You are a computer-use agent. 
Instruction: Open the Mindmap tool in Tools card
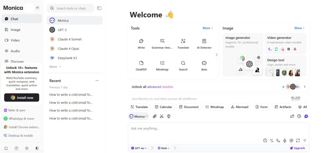pyautogui.click(x=162, y=66)
